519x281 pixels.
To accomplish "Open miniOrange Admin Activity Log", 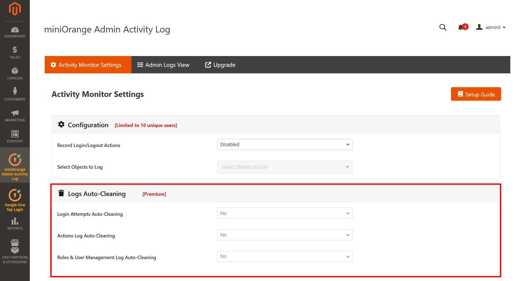I will [x=15, y=165].
